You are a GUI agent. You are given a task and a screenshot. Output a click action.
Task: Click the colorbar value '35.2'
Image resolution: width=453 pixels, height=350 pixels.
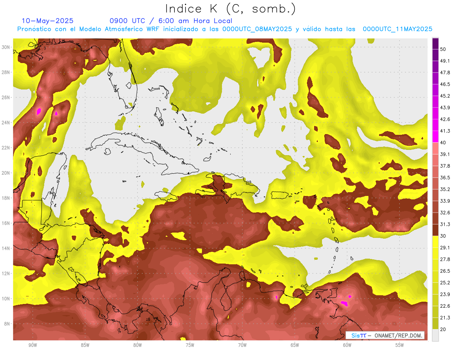coord(445,189)
